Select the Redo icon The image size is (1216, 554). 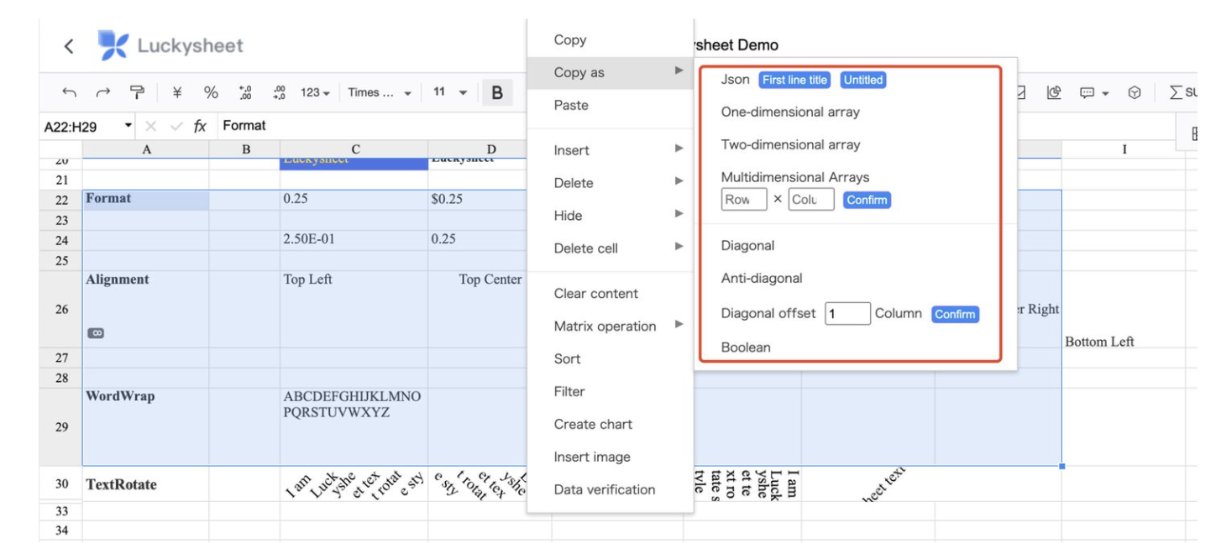tap(103, 92)
